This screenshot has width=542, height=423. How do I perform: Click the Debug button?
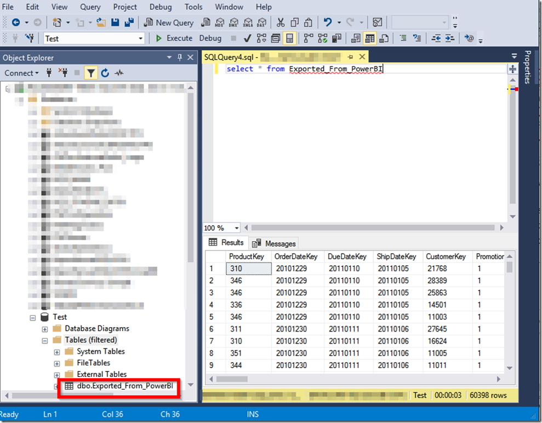click(x=210, y=38)
